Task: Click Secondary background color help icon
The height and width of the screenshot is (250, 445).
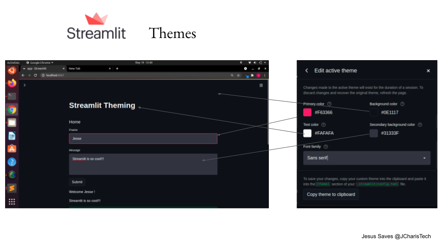Action: click(x=420, y=125)
